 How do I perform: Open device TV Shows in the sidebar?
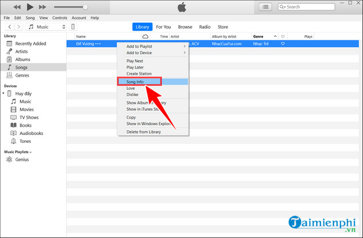pyautogui.click(x=29, y=118)
